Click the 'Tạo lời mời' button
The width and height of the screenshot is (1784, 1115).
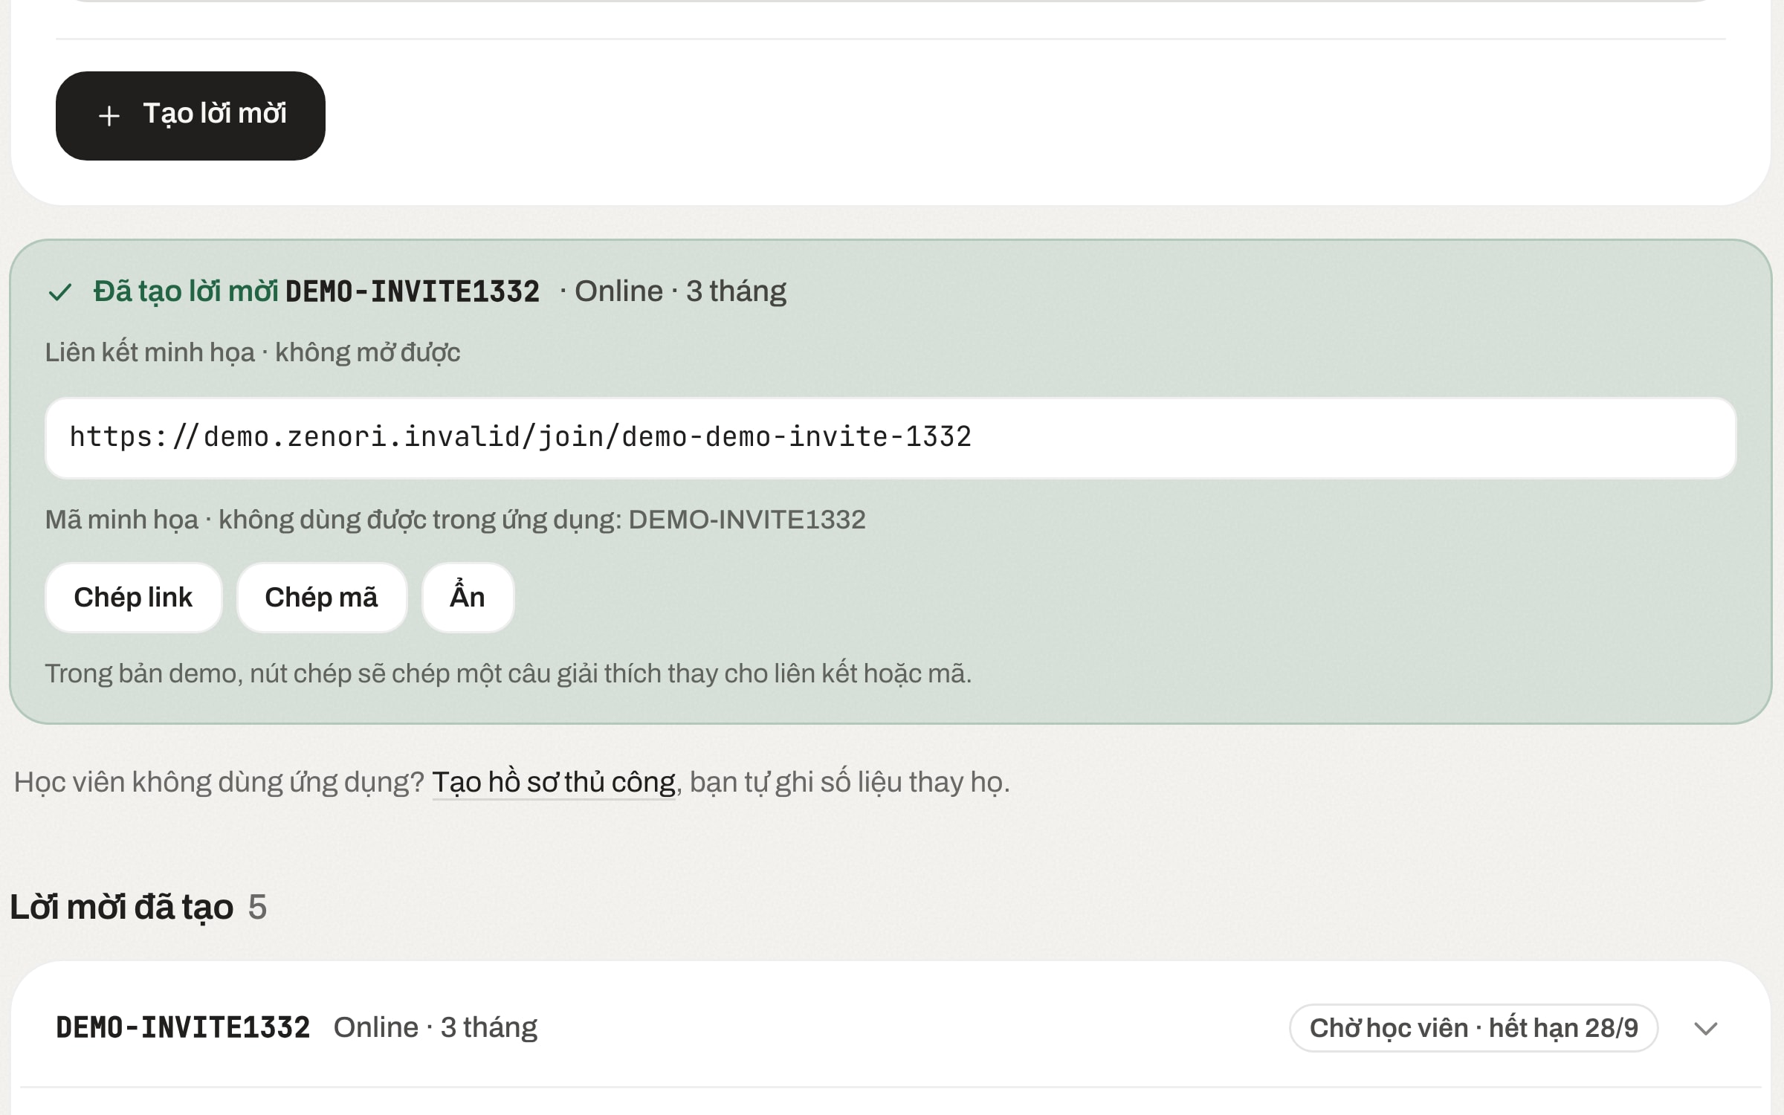(190, 115)
